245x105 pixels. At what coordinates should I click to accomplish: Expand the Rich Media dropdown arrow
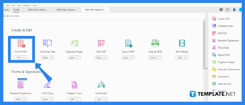186,58
